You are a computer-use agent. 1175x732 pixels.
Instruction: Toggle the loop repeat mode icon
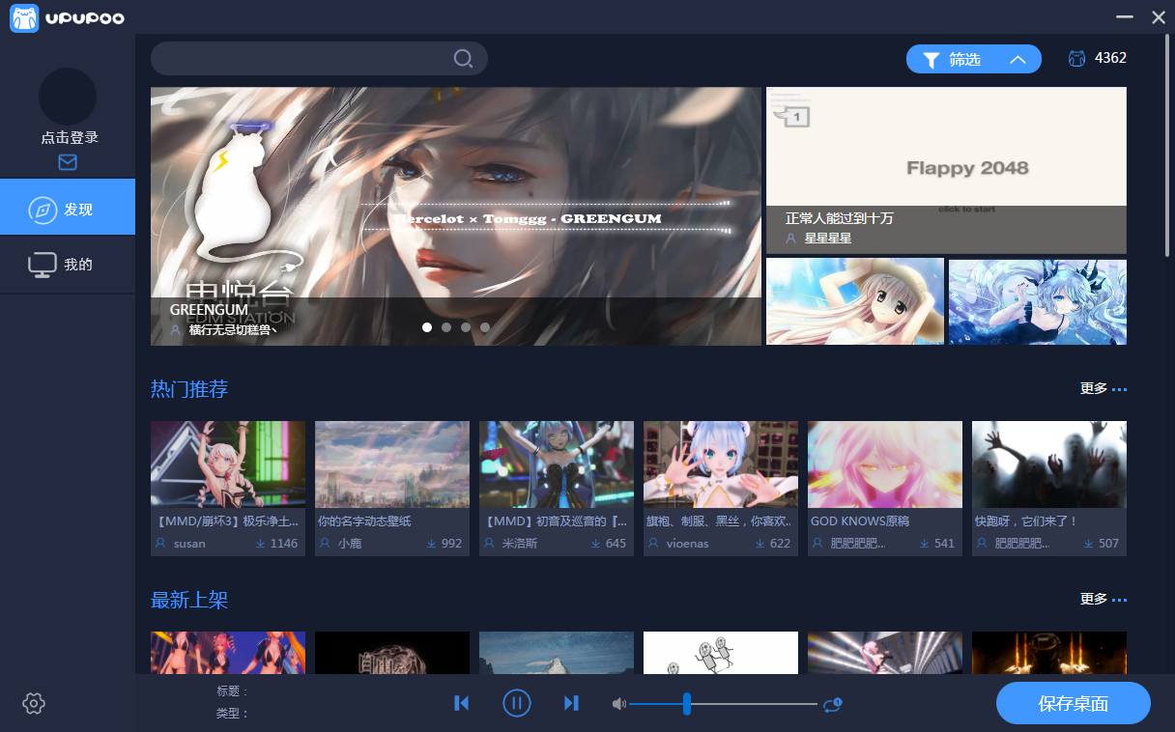click(x=832, y=704)
